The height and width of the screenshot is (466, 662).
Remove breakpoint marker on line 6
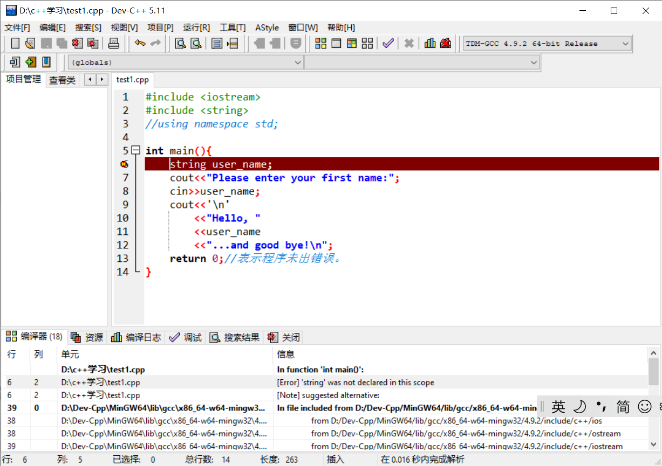click(124, 164)
